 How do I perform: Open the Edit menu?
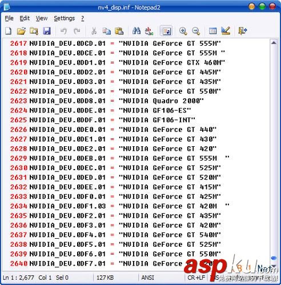(x=25, y=18)
